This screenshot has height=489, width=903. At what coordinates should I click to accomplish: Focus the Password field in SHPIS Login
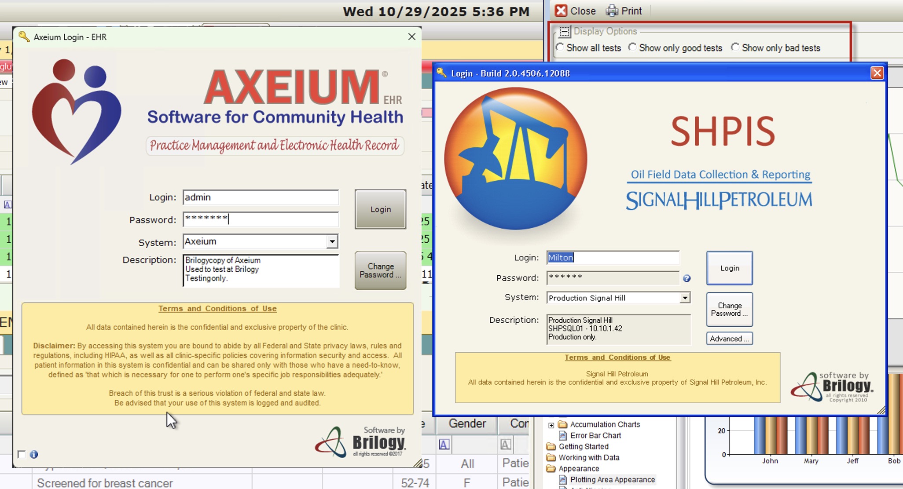pyautogui.click(x=613, y=278)
